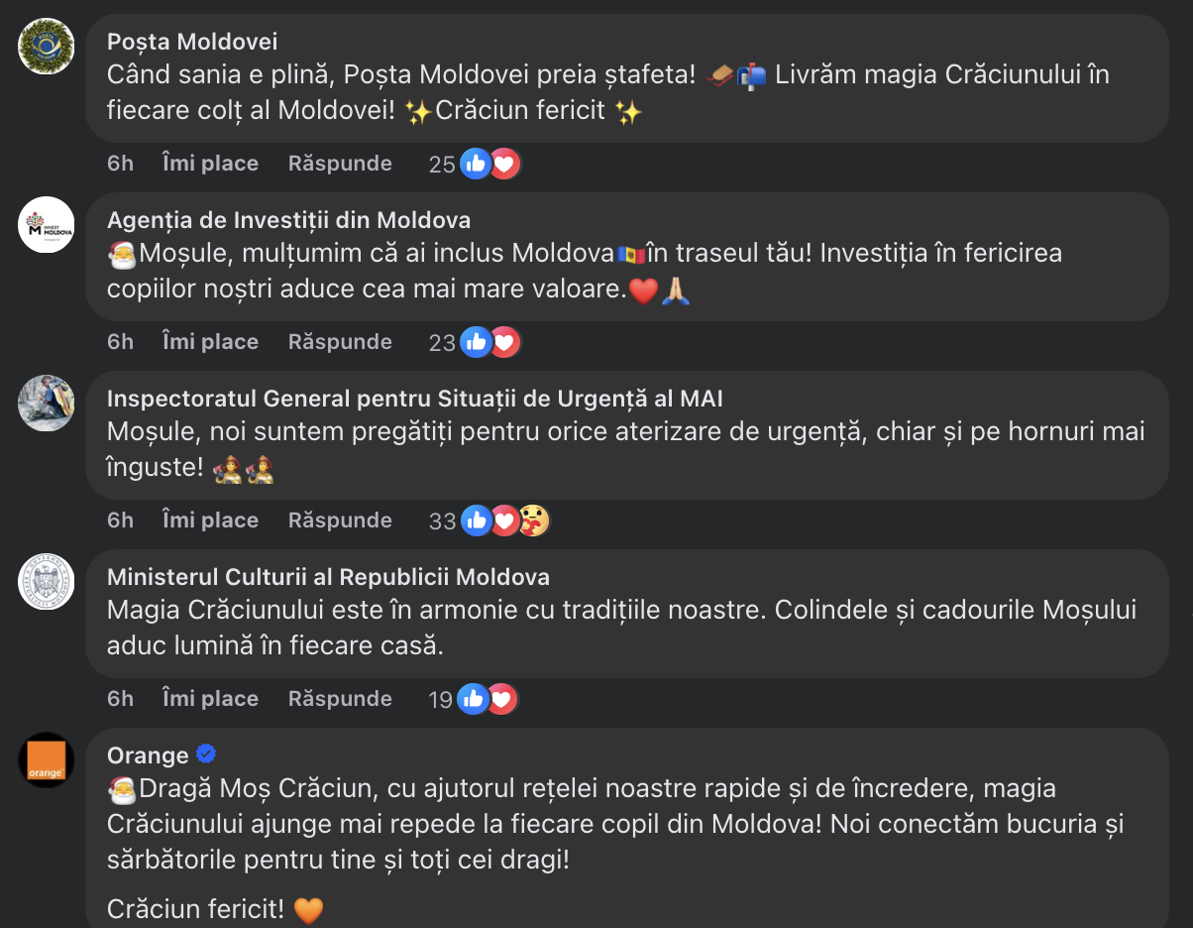Click the 6h timestamp on Ministerul Culturii comment
The width and height of the screenshot is (1193, 928).
pyautogui.click(x=120, y=699)
